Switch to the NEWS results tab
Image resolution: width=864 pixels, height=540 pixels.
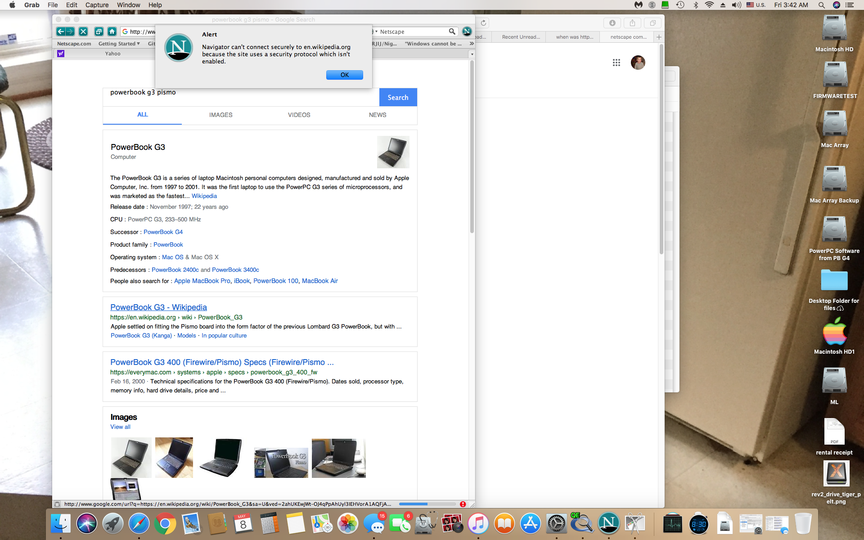click(x=378, y=115)
